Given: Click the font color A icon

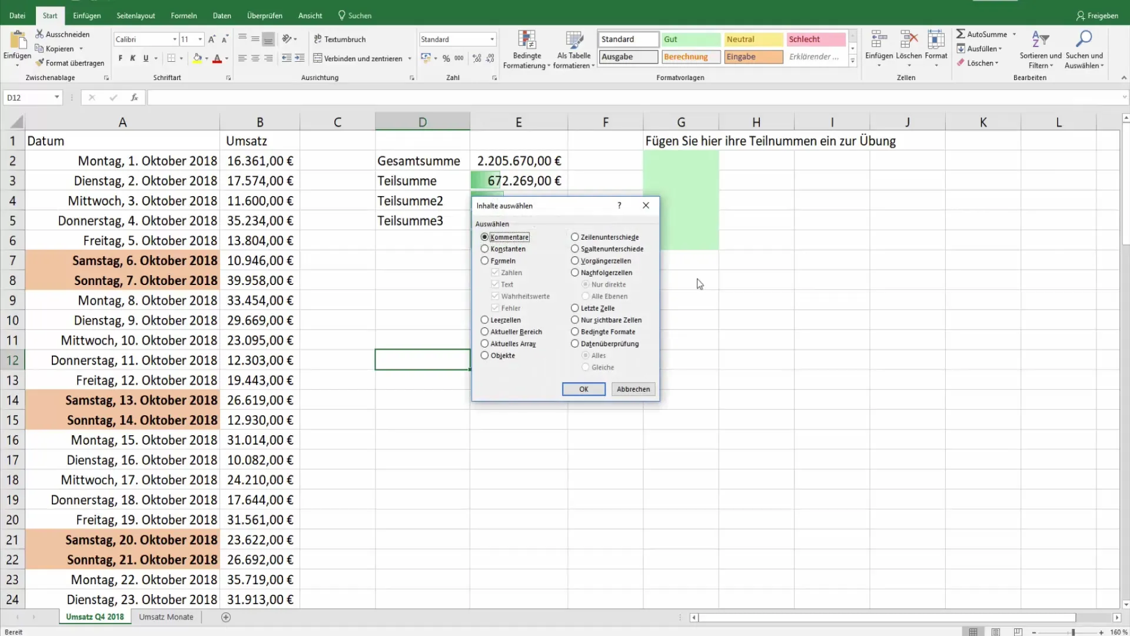Looking at the screenshot, I should (217, 58).
